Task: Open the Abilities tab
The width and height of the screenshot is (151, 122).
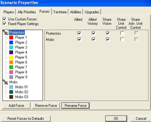Action: (x=75, y=12)
